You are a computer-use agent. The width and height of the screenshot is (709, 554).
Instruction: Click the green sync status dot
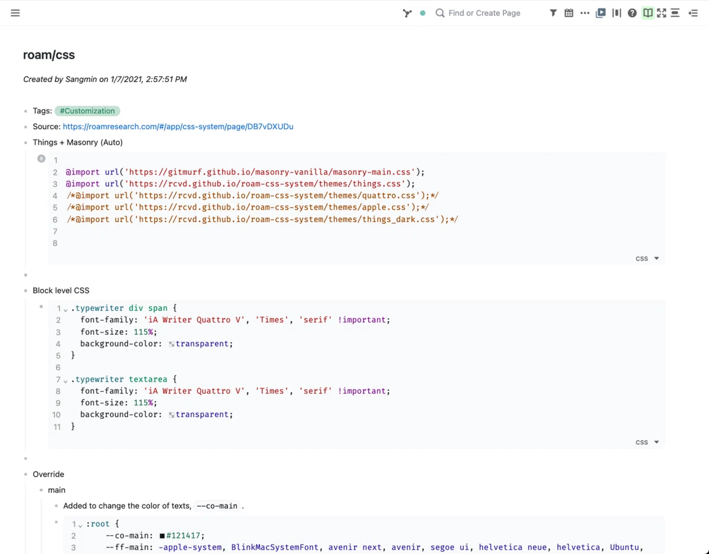(422, 13)
